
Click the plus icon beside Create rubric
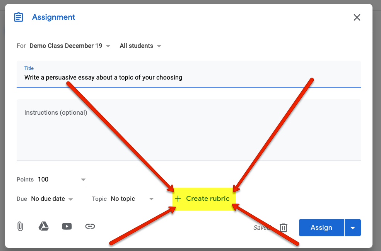(x=178, y=198)
